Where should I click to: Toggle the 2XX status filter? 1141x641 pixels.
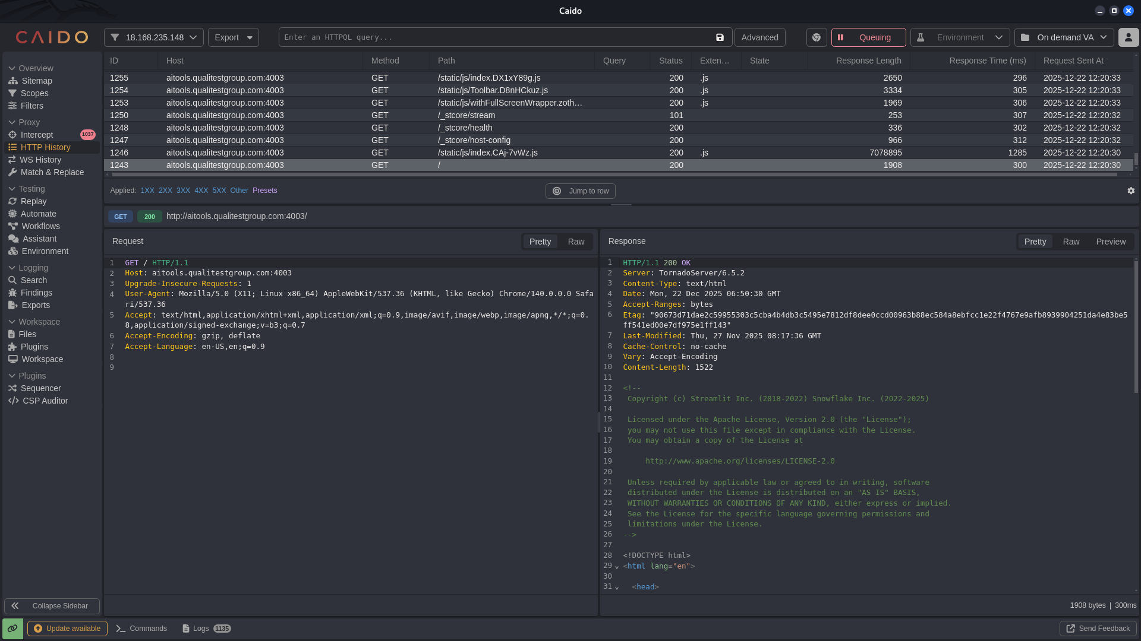click(165, 191)
